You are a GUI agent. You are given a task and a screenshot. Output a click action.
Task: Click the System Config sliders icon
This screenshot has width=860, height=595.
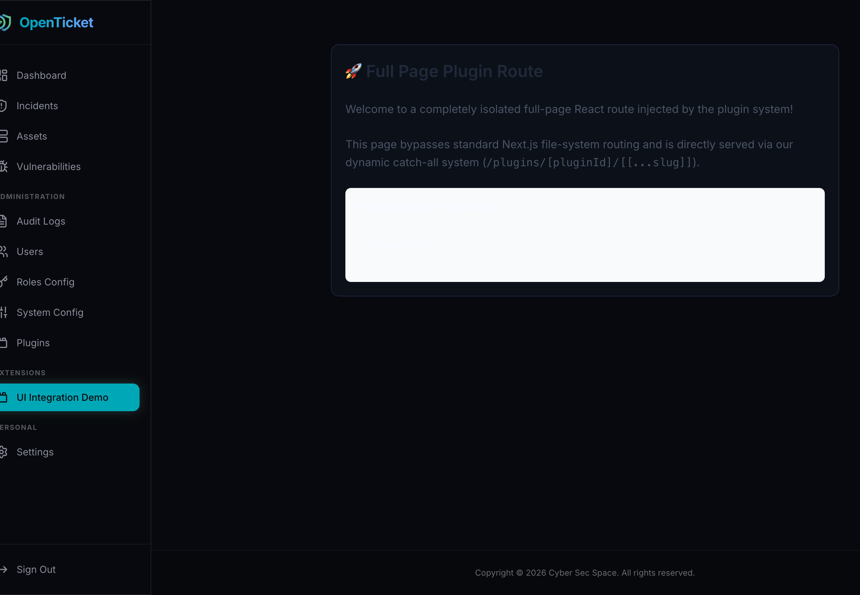[3, 312]
